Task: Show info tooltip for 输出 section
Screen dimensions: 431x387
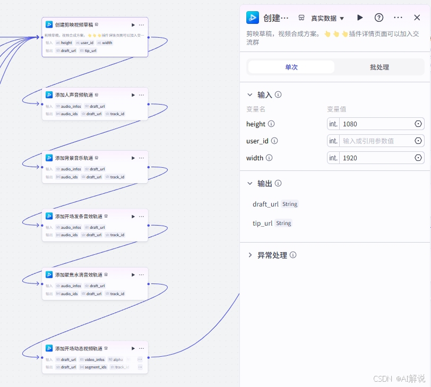Action: (x=278, y=183)
